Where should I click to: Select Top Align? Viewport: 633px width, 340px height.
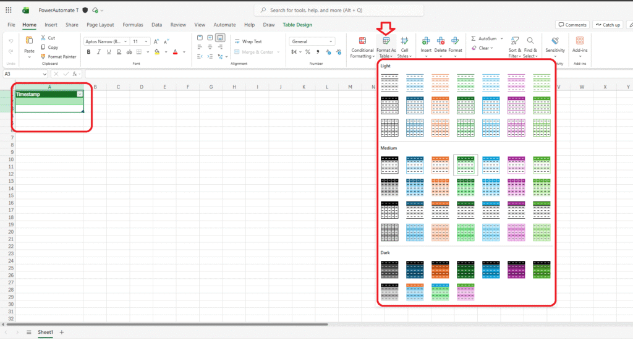(200, 38)
